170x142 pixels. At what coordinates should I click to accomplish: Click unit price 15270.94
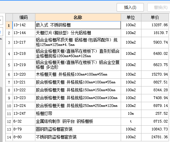(155, 75)
